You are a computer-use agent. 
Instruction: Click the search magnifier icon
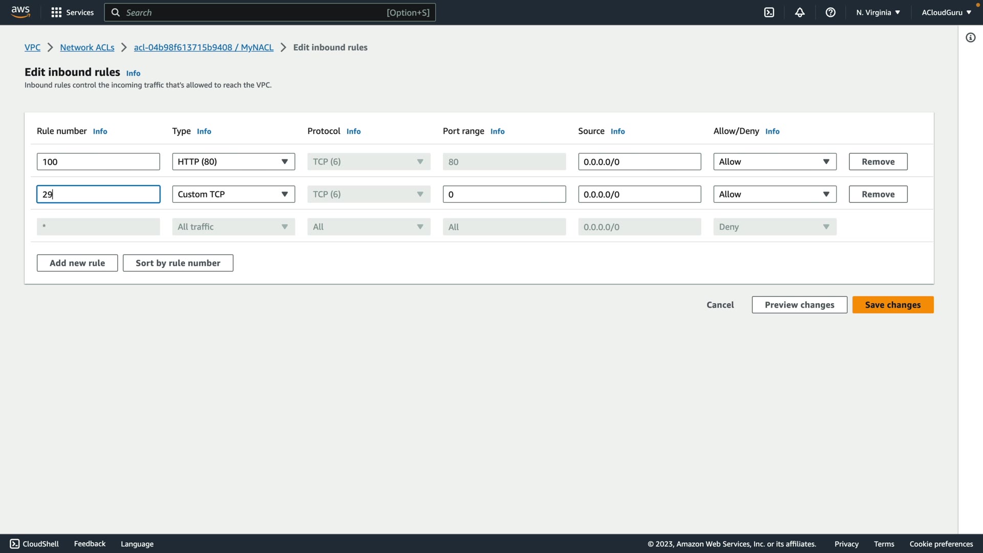[116, 12]
